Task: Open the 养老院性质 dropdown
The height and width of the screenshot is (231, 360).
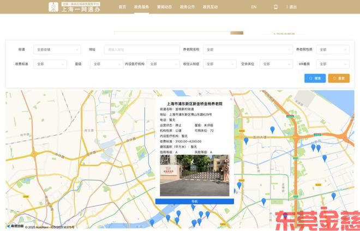Action: pos(332,49)
